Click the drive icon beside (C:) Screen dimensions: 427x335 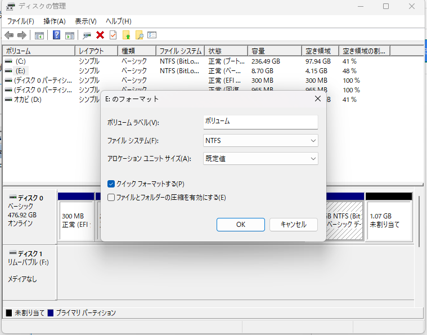coord(8,61)
